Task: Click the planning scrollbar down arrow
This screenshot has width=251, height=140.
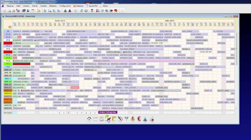Action: click(x=236, y=108)
